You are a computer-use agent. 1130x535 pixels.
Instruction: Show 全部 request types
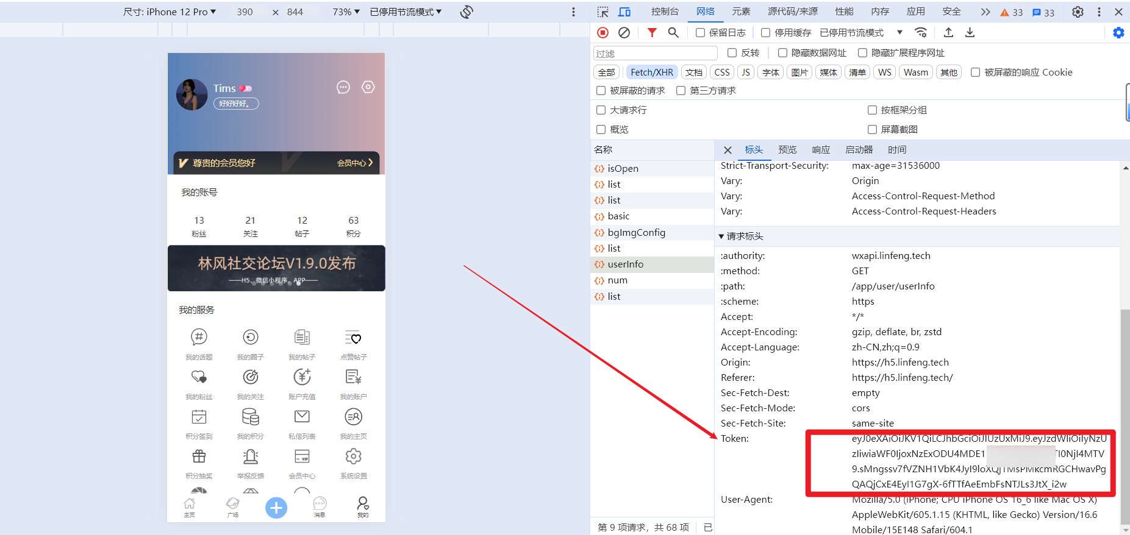tap(606, 72)
